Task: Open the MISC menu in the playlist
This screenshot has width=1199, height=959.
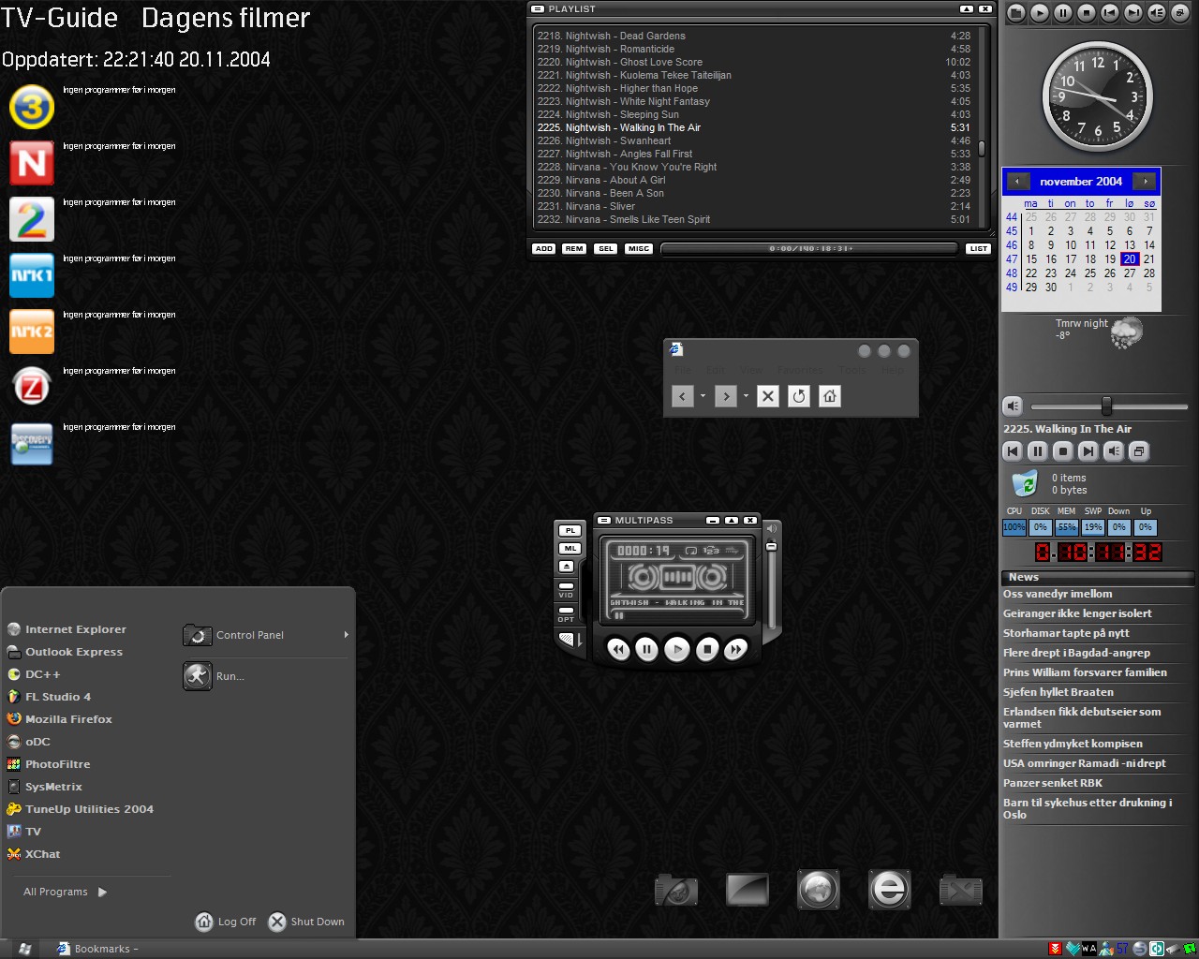Action: click(639, 249)
